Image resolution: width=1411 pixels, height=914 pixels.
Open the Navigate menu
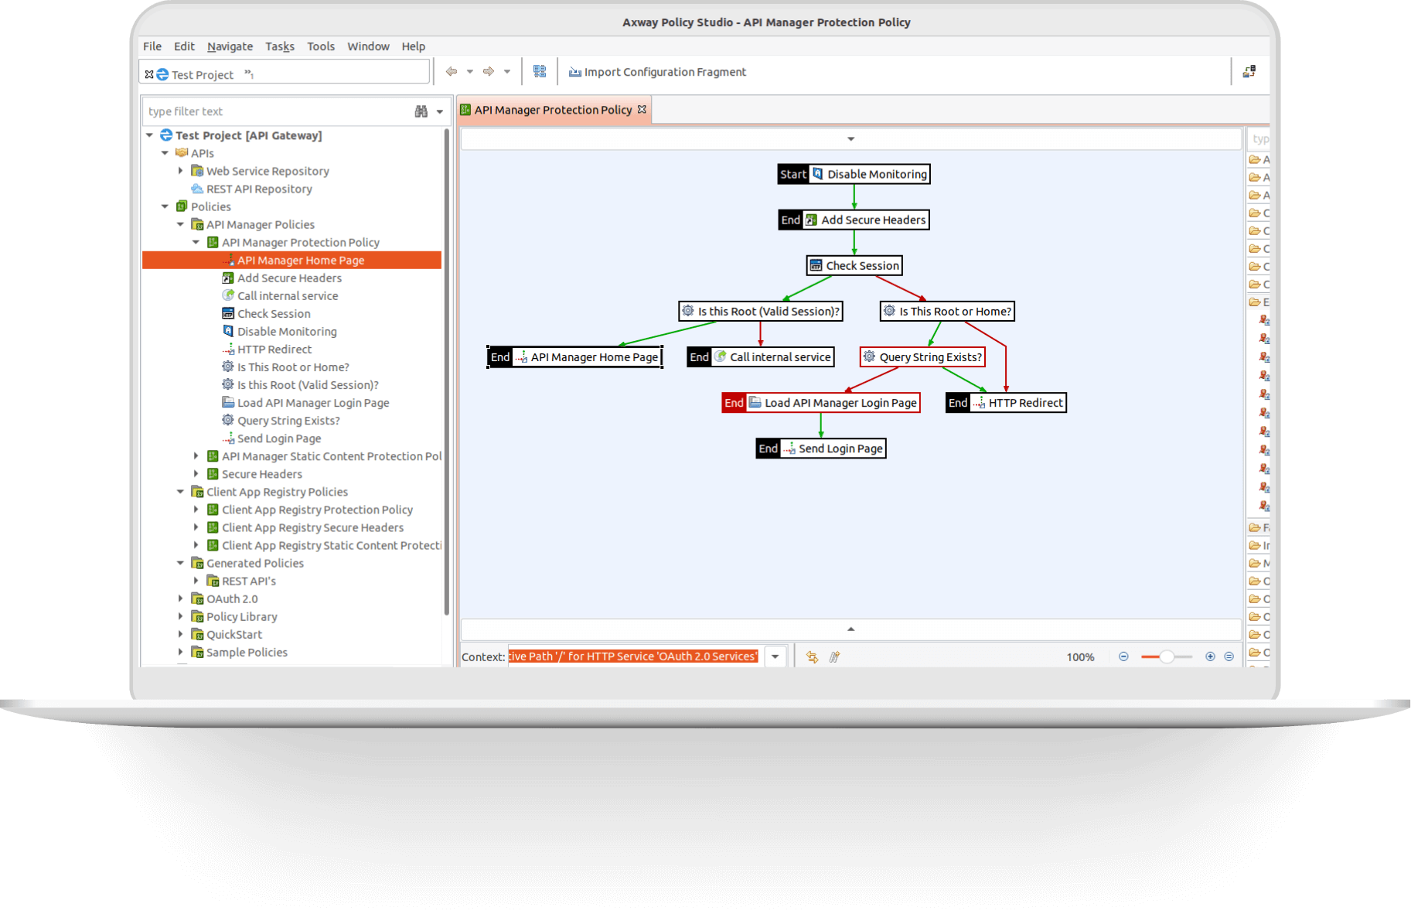coord(230,46)
